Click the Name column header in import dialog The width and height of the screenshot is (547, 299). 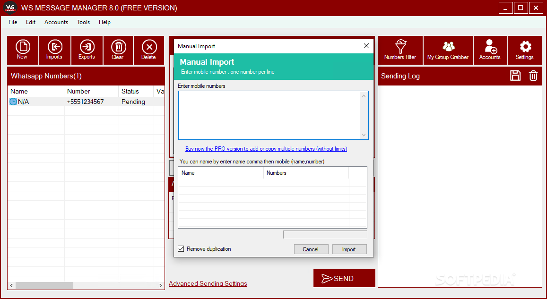(x=221, y=173)
